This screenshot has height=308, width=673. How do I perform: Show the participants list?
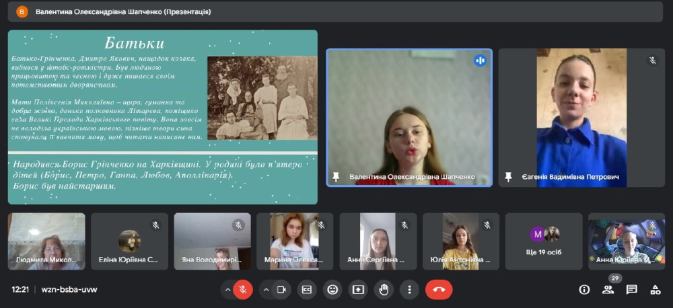(x=608, y=289)
